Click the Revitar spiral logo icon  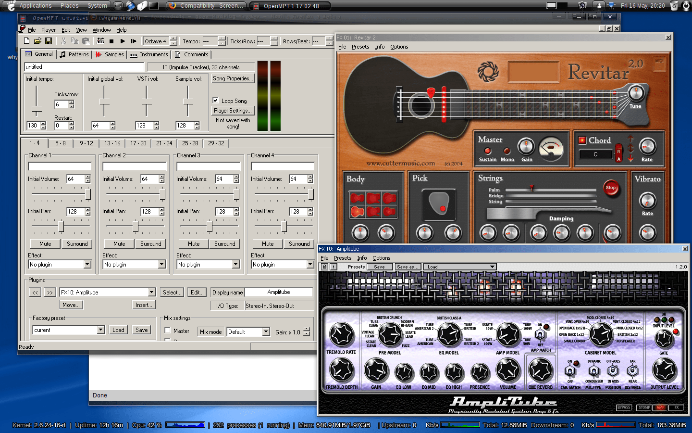488,72
